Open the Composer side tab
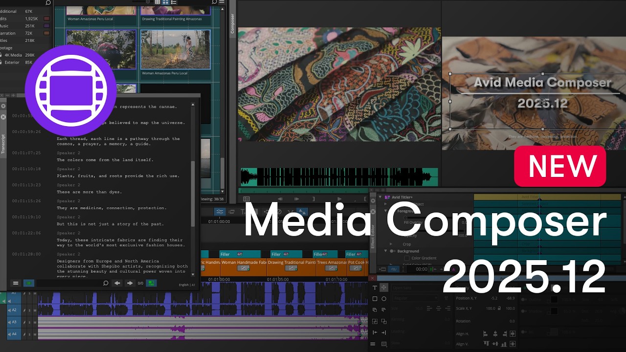 pyautogui.click(x=233, y=23)
